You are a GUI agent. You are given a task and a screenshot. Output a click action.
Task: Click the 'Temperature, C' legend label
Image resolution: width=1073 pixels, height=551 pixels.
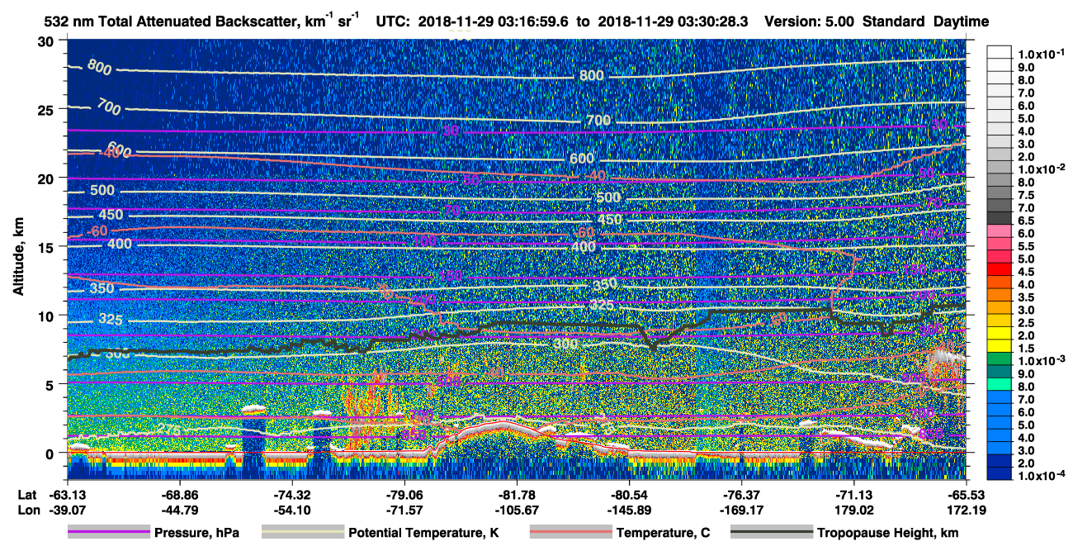663,533
